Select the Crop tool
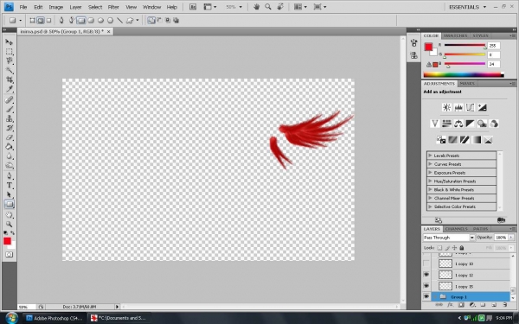Image resolution: width=519 pixels, height=324 pixels. 9,79
